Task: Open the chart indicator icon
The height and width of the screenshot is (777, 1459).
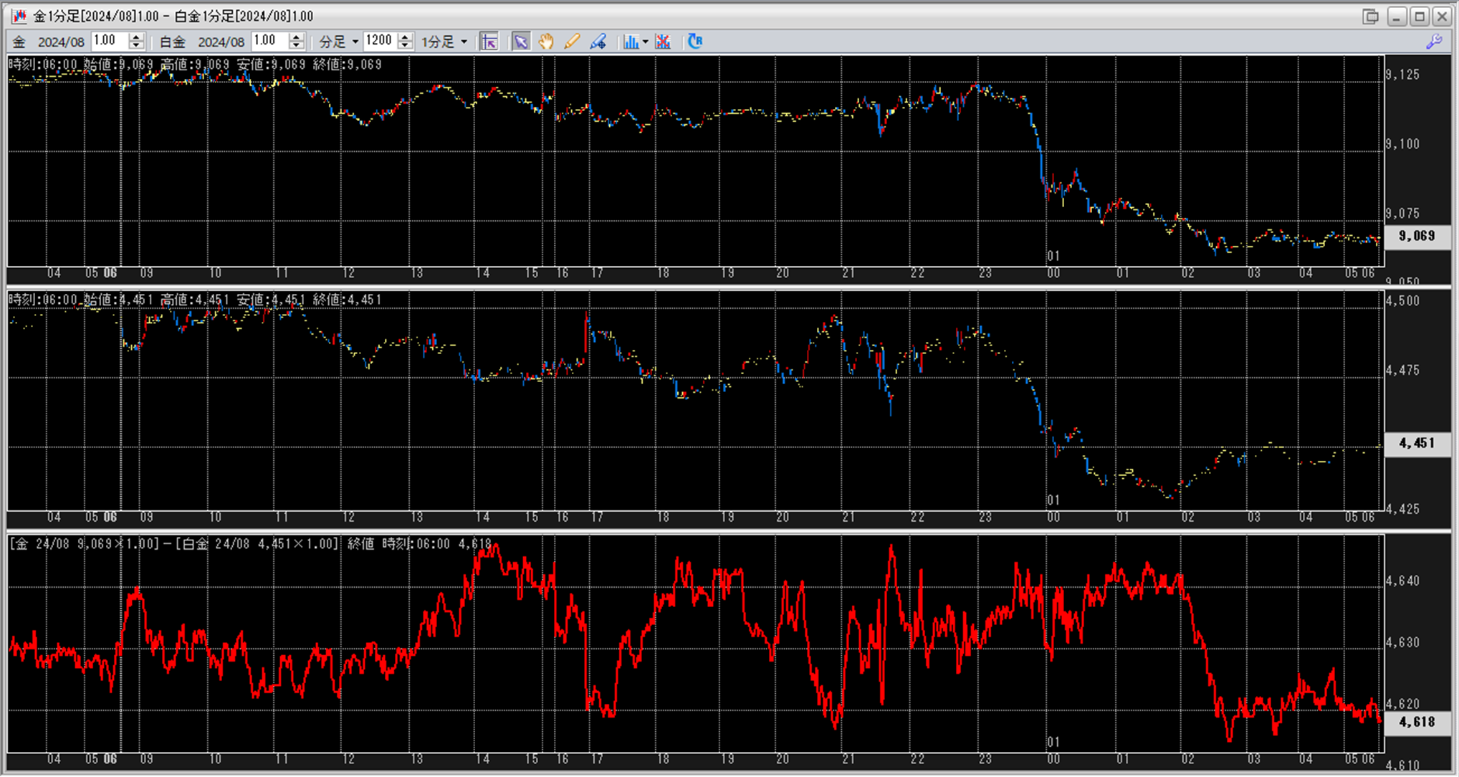Action: [630, 42]
